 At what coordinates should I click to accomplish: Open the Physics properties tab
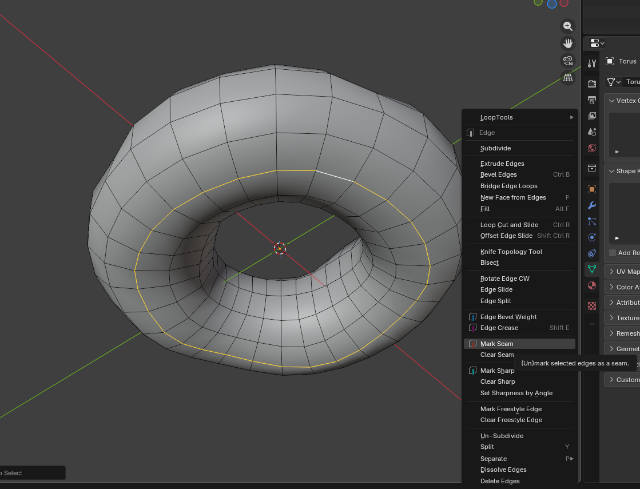click(x=592, y=237)
